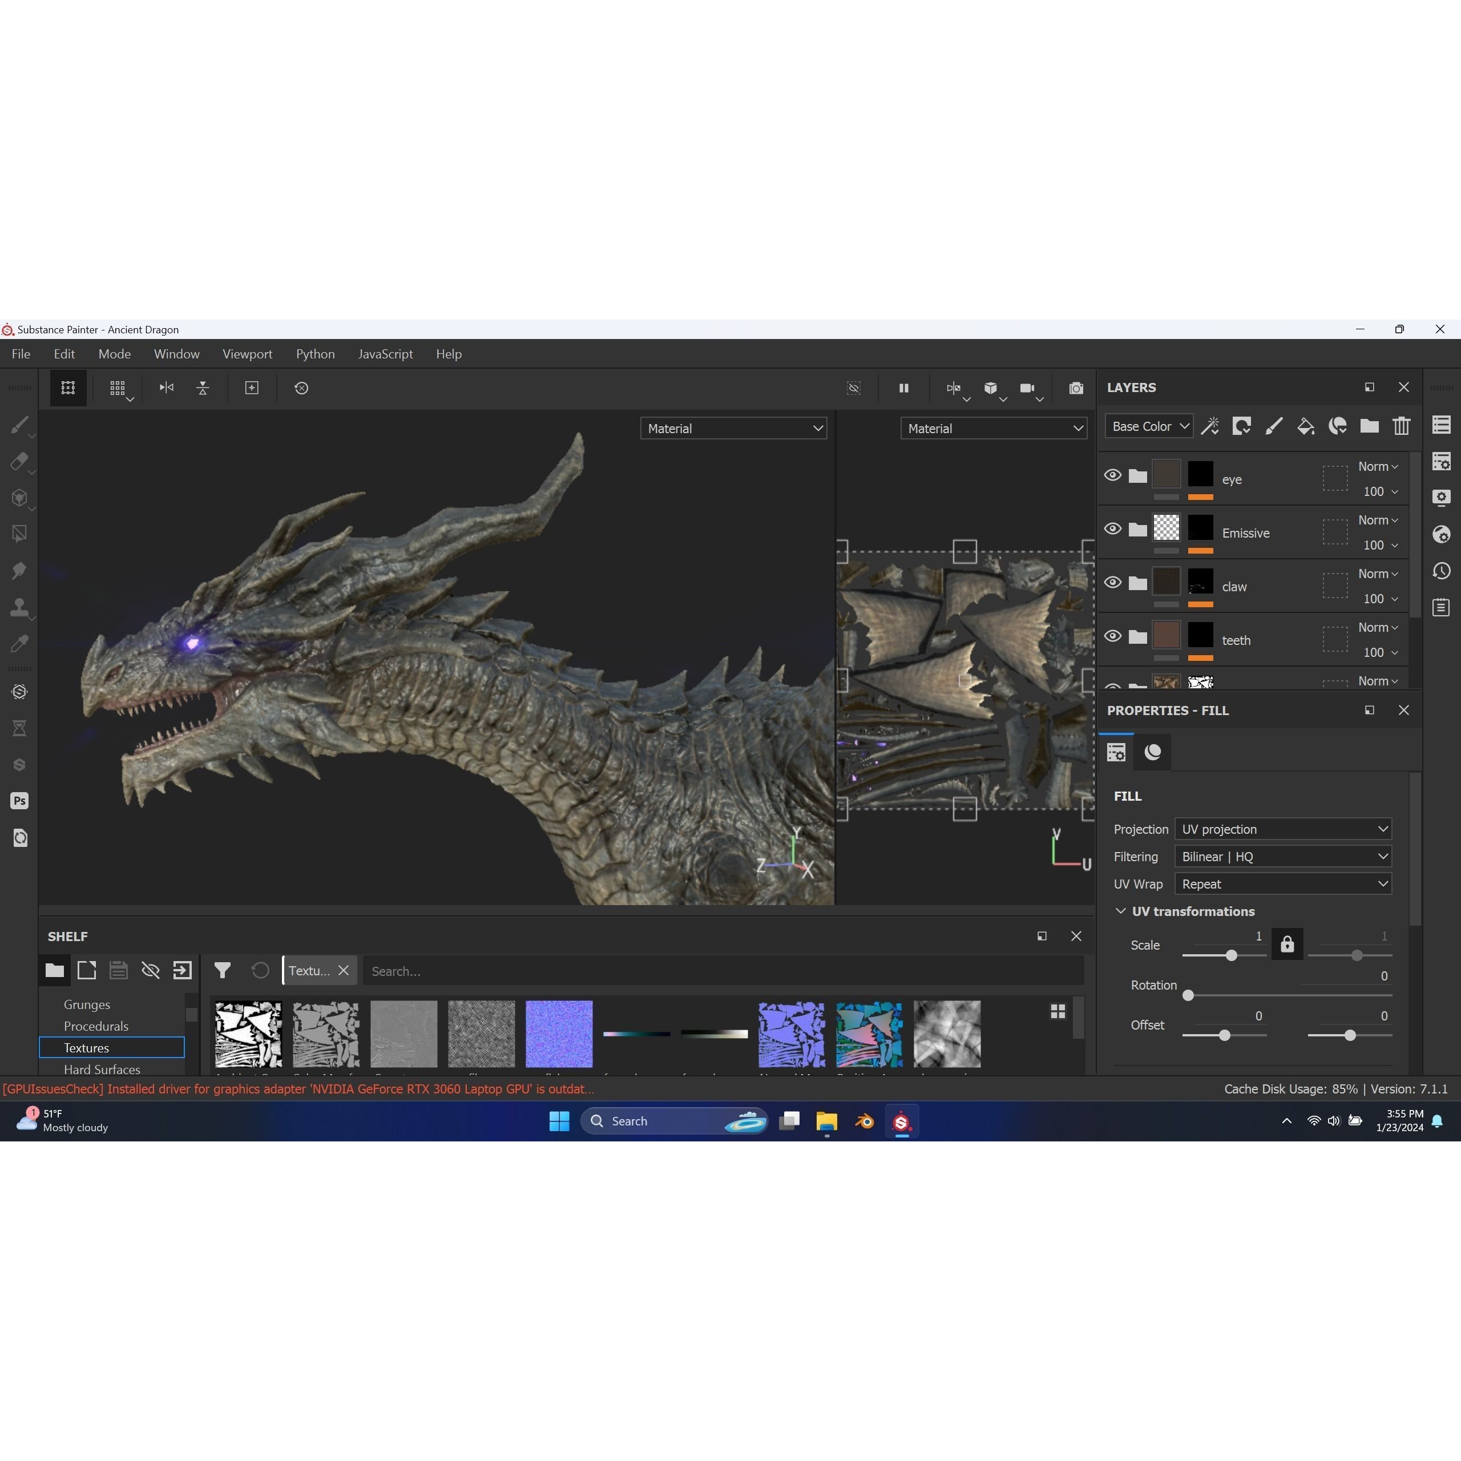Toggle visibility of the Emissive layer
Image resolution: width=1461 pixels, height=1461 pixels.
tap(1112, 528)
